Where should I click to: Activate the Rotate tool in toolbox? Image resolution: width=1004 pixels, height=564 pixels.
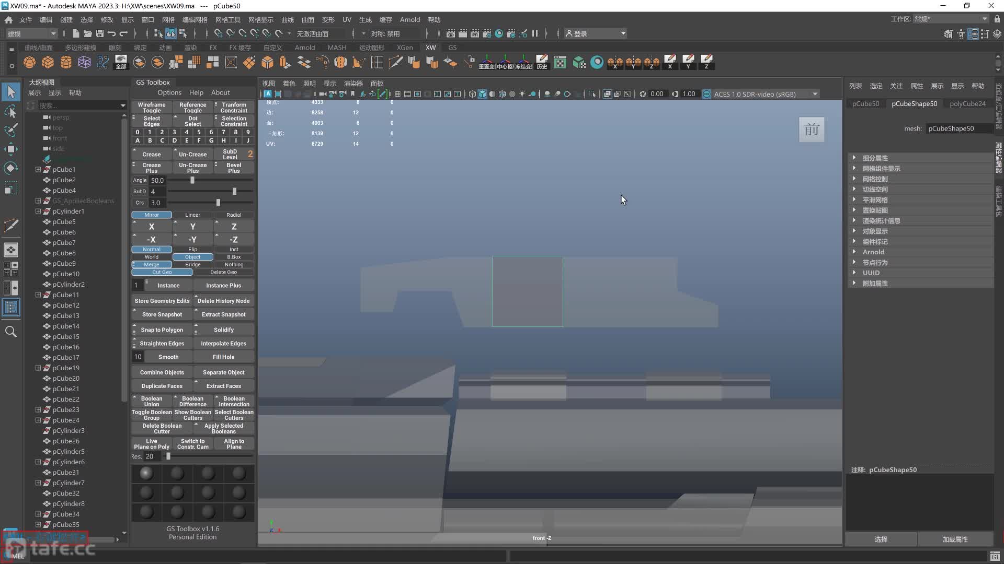(11, 168)
